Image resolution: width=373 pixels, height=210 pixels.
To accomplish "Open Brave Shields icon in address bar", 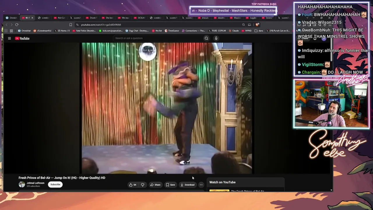I will (x=257, y=25).
